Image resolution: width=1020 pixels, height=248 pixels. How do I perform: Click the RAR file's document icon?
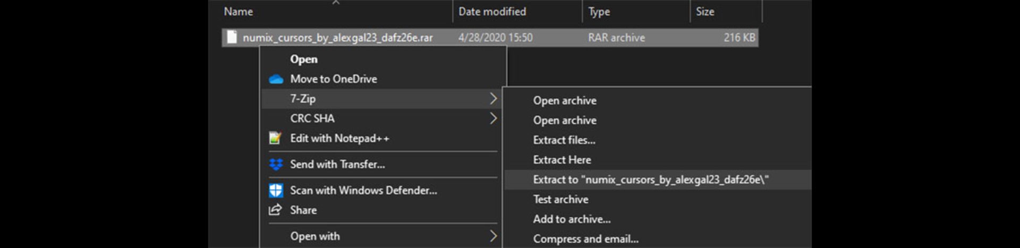[x=232, y=37]
